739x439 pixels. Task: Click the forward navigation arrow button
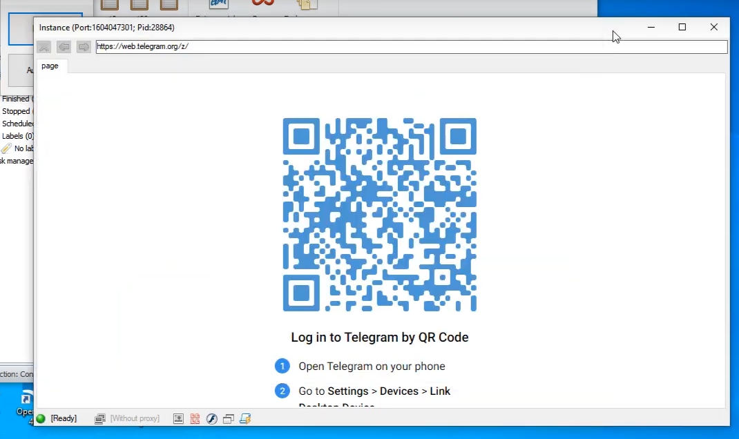click(x=84, y=46)
